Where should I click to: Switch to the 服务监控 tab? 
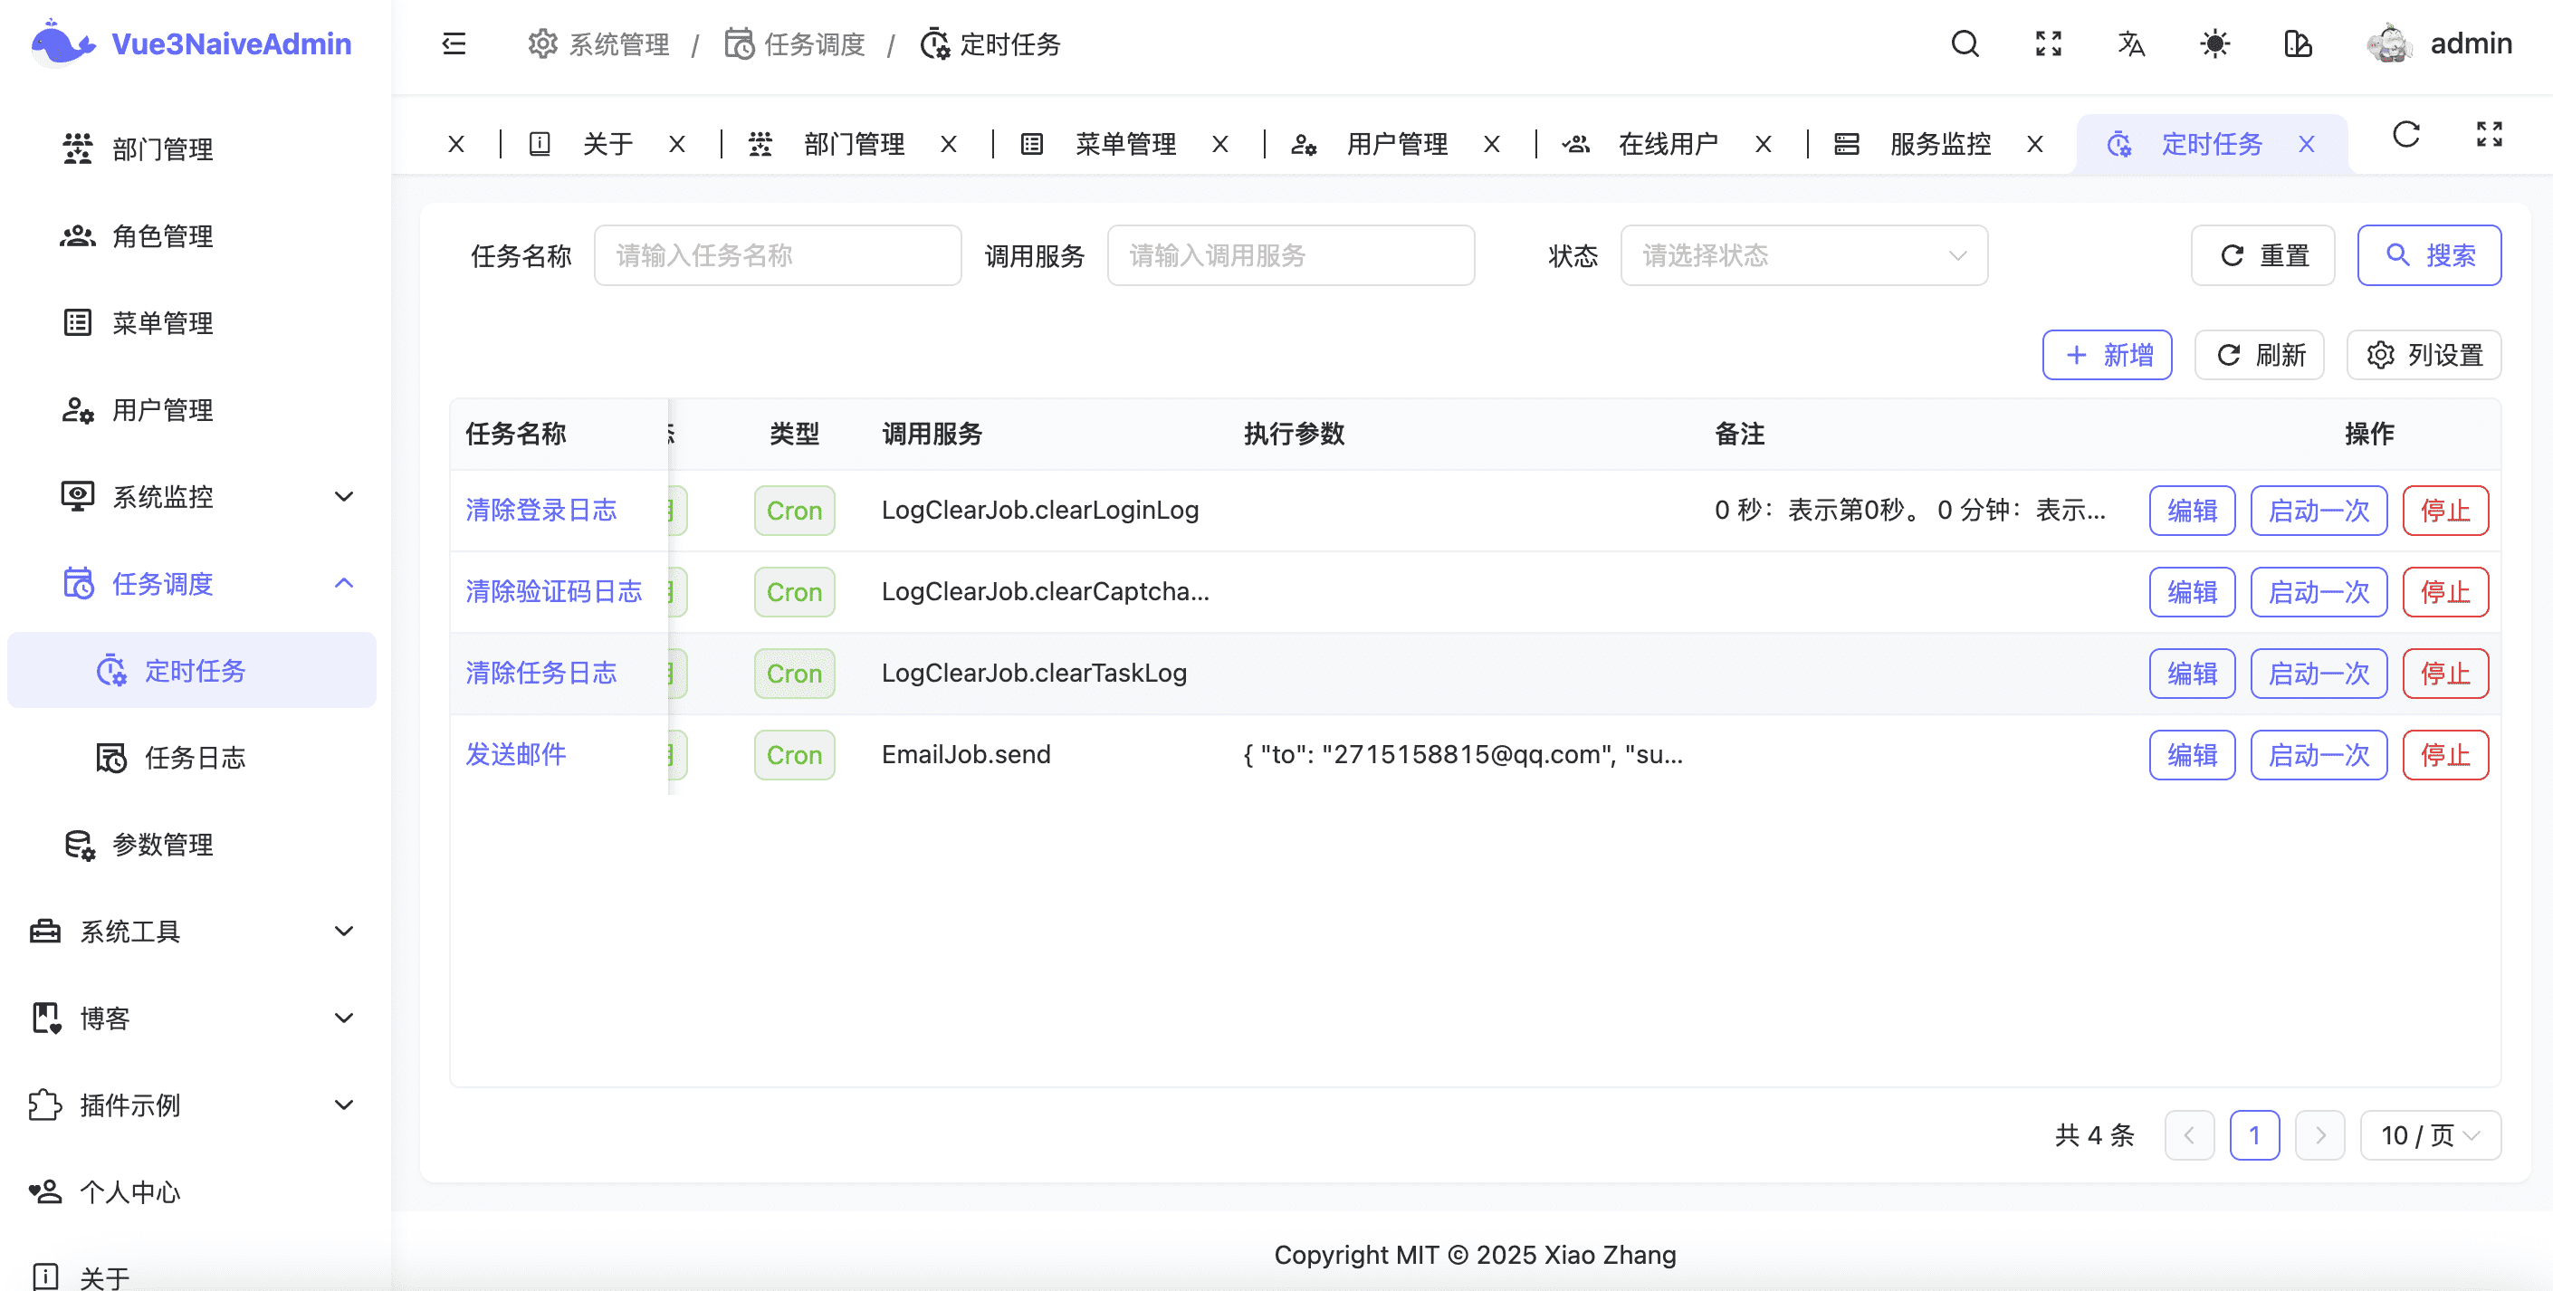coord(1938,144)
